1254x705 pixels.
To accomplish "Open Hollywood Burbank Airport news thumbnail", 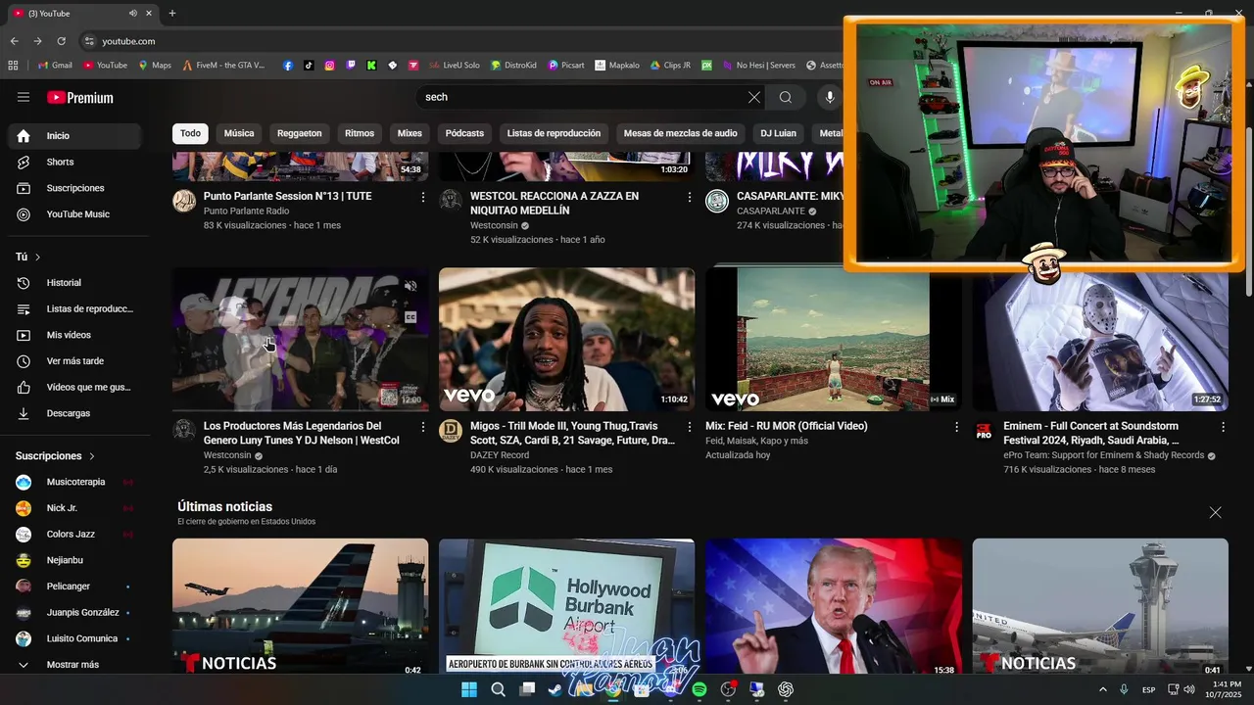I will (566, 606).
